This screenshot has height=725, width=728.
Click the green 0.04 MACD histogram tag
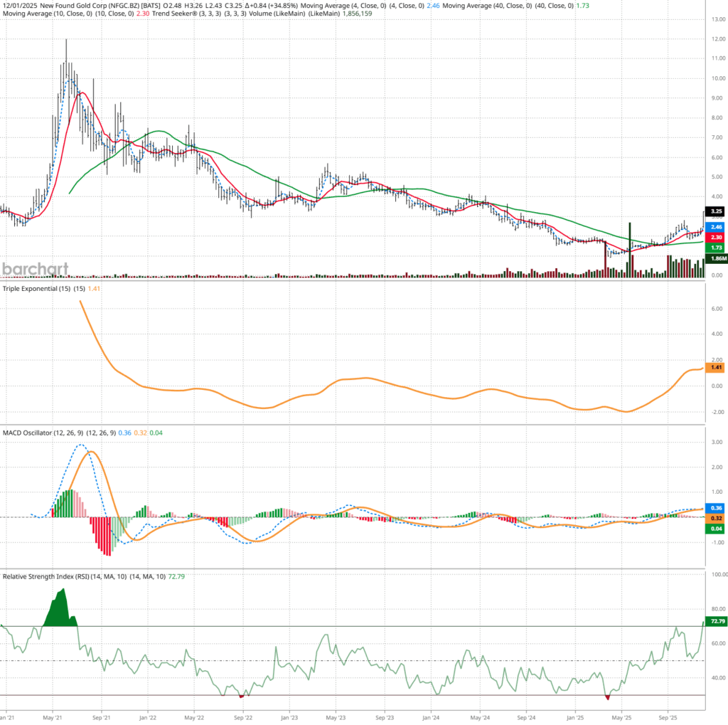tap(717, 529)
